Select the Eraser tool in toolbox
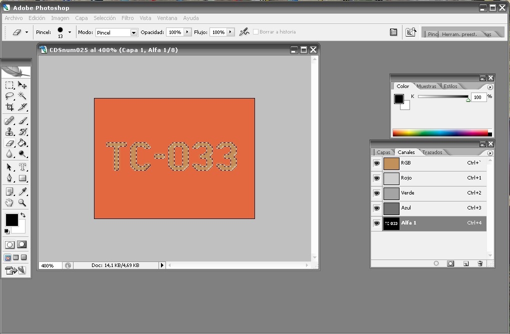This screenshot has width=510, height=334. [9, 143]
